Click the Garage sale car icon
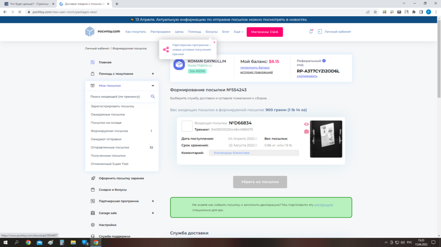This screenshot has height=247, width=441. [93, 213]
